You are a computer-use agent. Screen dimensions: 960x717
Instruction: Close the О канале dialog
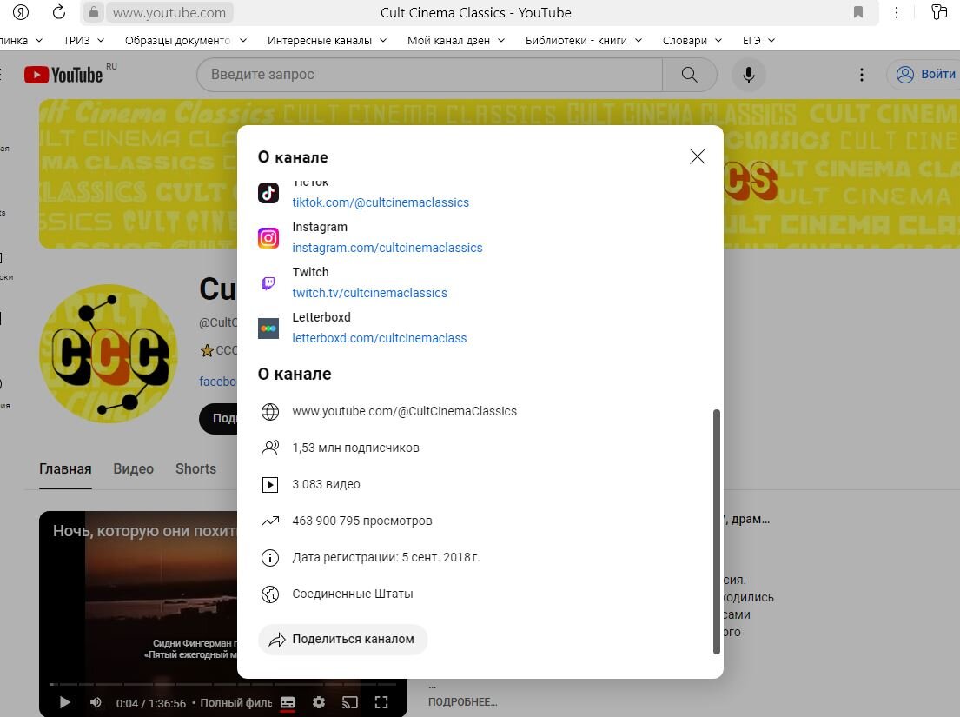point(698,156)
